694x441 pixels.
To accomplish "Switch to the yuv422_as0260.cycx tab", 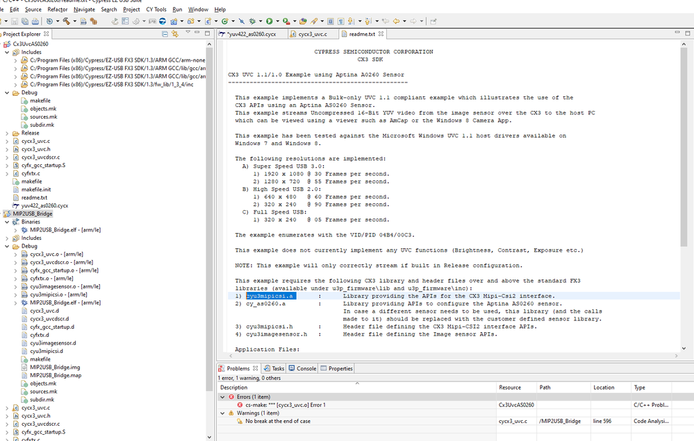I will coord(251,34).
